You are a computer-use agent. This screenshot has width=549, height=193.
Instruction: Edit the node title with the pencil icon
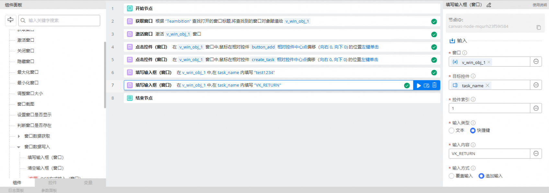489,5
